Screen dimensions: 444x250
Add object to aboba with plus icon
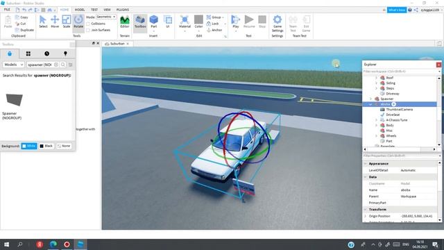pyautogui.click(x=393, y=104)
